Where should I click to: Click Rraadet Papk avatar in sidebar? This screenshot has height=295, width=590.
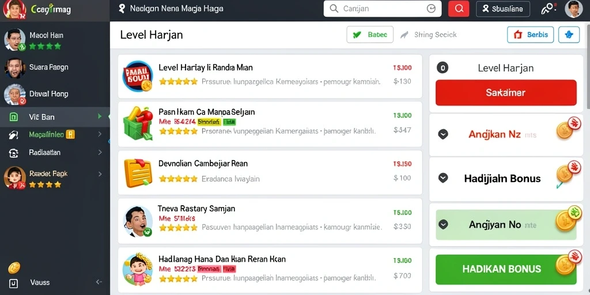coord(14,177)
